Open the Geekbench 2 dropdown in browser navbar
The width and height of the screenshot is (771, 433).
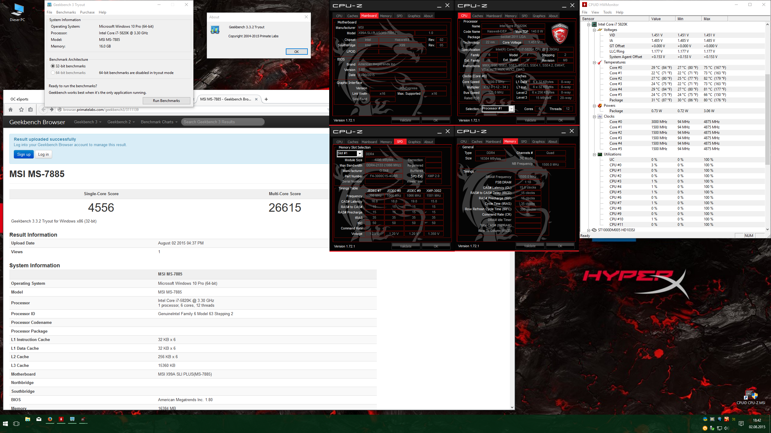[121, 122]
